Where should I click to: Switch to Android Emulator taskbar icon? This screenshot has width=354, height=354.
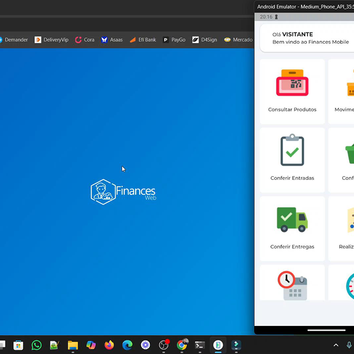(218, 345)
